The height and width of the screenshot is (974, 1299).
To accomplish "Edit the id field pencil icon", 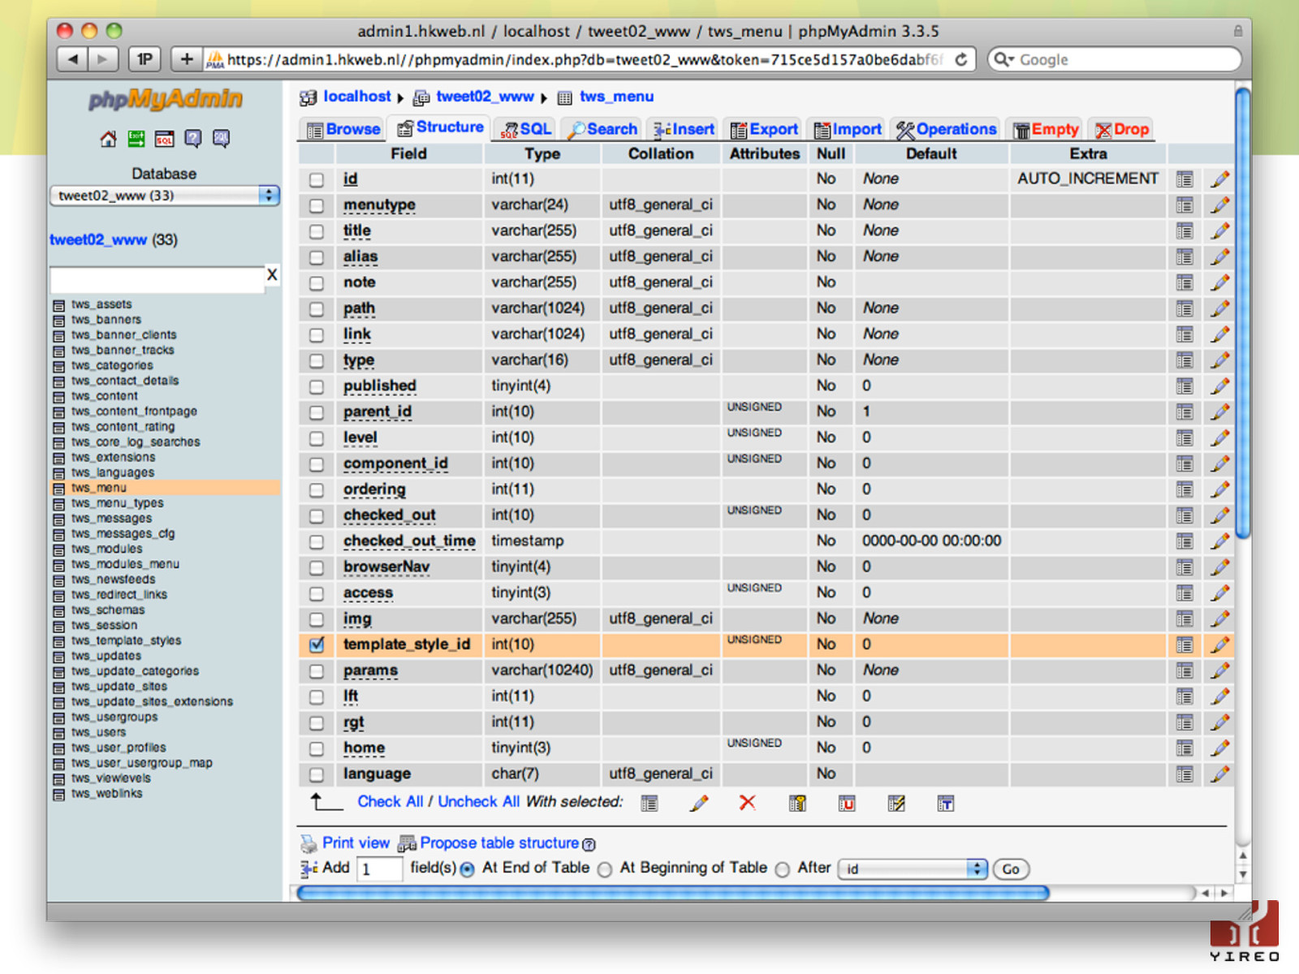I will point(1219,179).
